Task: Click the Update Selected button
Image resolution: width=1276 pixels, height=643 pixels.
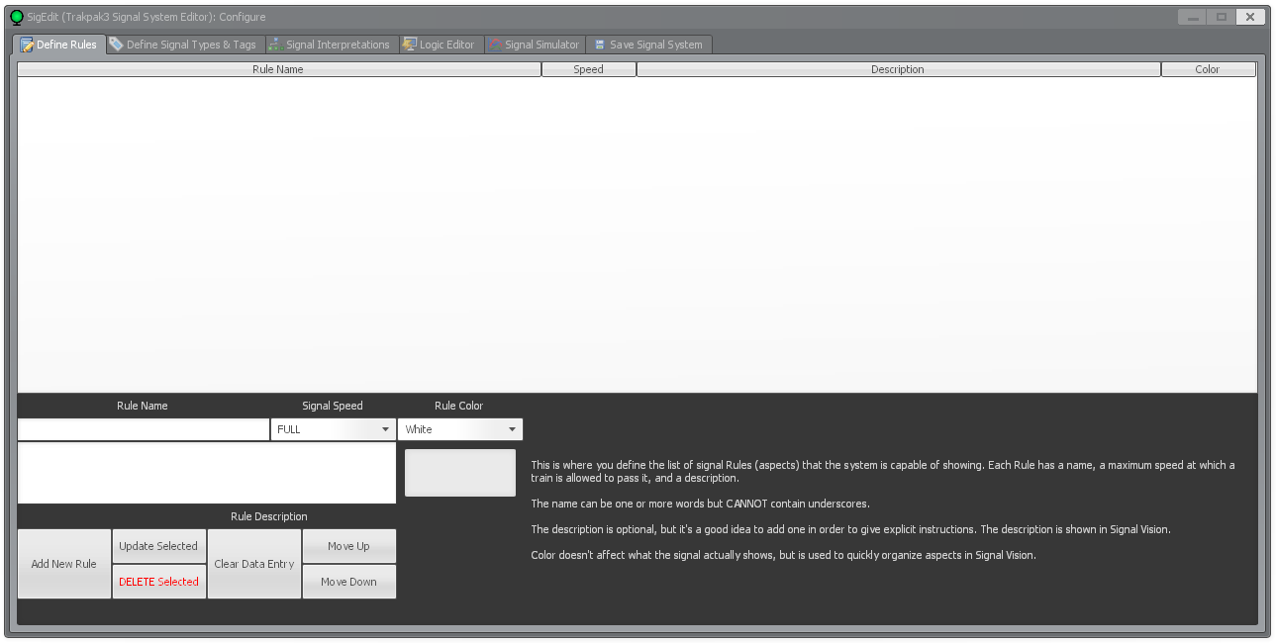Action: 158,546
